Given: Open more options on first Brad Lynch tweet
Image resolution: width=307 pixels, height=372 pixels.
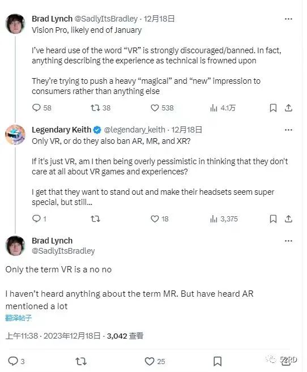Looking at the screenshot, I should (x=288, y=19).
